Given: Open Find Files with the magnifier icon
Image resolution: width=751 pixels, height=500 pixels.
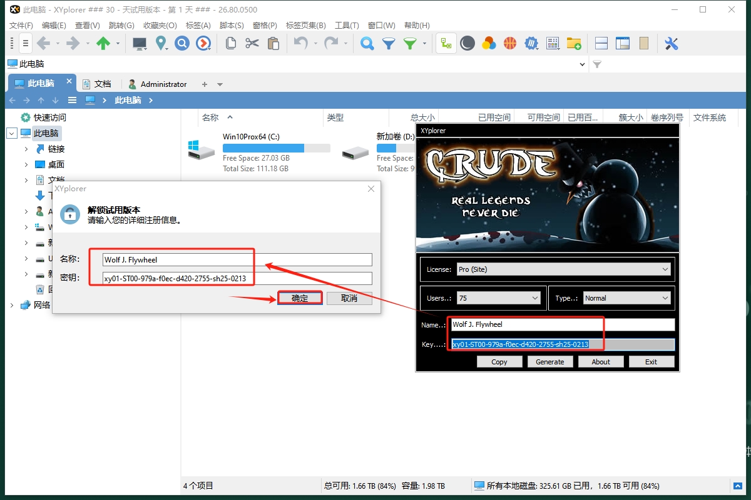Looking at the screenshot, I should 367,43.
